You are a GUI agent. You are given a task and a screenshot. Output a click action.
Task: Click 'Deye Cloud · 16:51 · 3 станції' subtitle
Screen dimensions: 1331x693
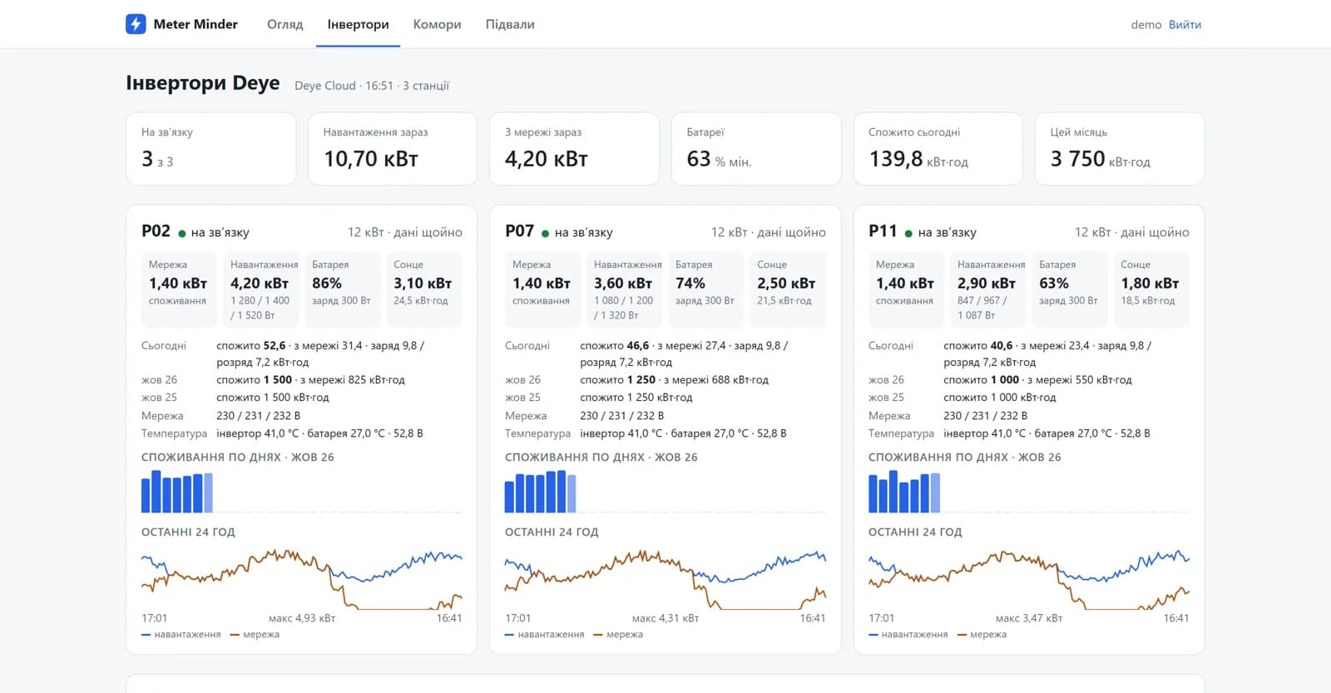[x=372, y=86]
